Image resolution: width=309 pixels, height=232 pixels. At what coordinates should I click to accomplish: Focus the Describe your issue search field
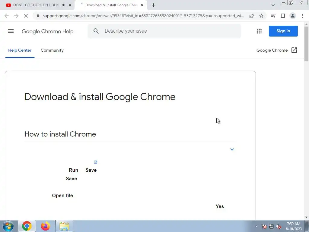(x=164, y=31)
